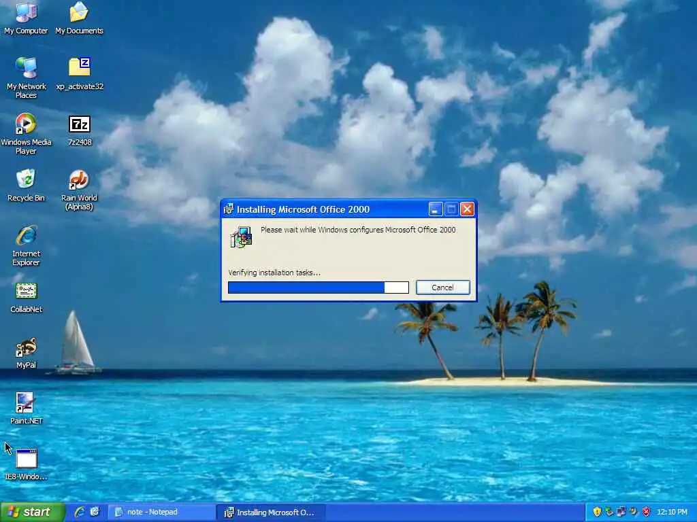
Task: Minimize the Installing Microsoft Office 2000 dialog
Action: pyautogui.click(x=436, y=209)
